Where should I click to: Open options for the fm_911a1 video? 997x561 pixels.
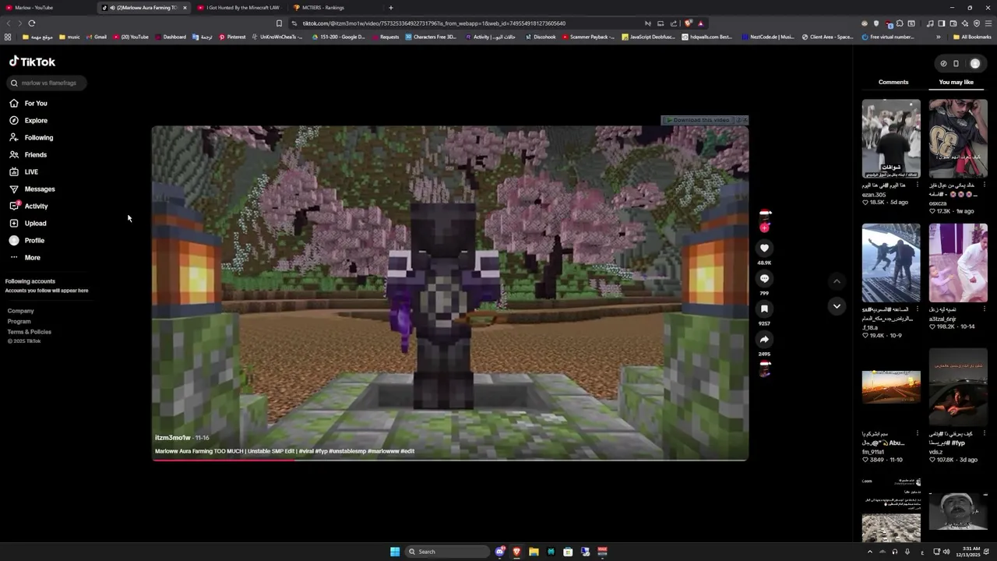tap(917, 434)
